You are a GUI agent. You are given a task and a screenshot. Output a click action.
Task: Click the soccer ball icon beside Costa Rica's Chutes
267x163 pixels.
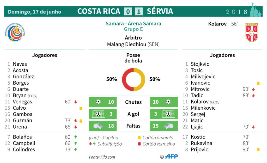tap(98, 102)
